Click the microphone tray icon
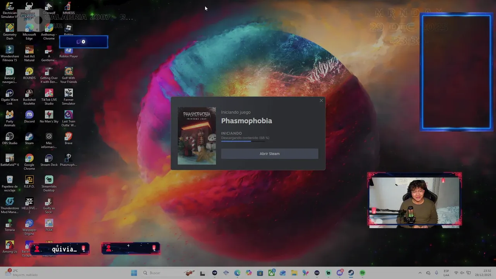The height and width of the screenshot is (279, 496). (437, 273)
